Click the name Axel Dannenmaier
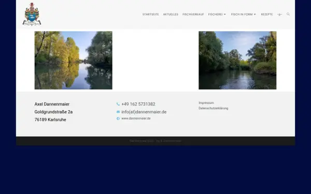 52,104
